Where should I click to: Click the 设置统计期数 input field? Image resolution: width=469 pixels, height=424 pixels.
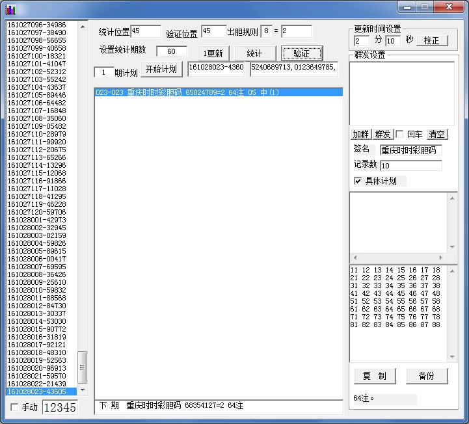(x=172, y=52)
